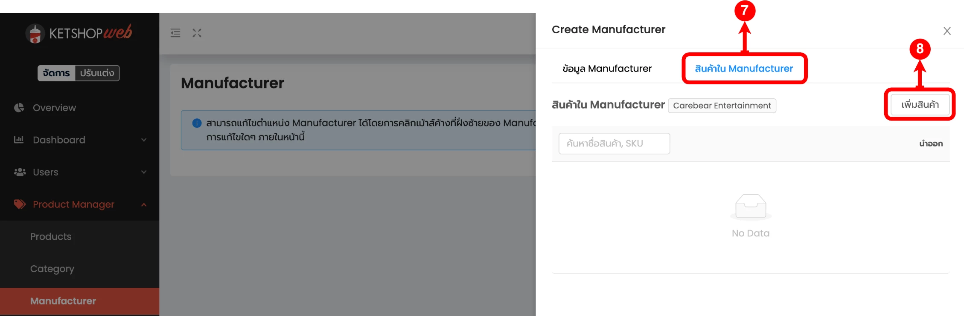The width and height of the screenshot is (964, 316).
Task: Switch to ปรับแต่ง mode
Action: point(97,73)
